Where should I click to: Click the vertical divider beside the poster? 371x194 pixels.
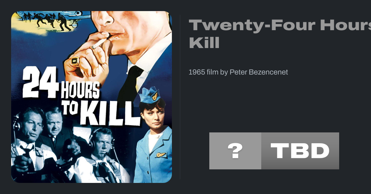(x=180, y=97)
